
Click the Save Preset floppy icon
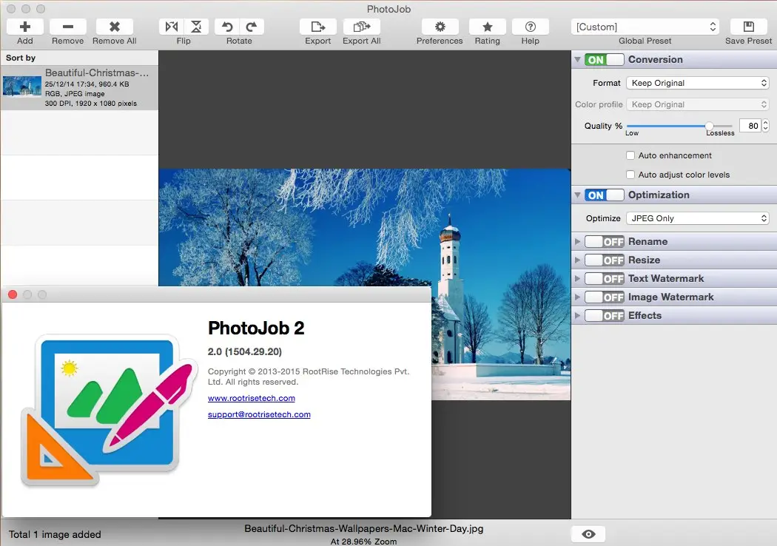(x=748, y=27)
